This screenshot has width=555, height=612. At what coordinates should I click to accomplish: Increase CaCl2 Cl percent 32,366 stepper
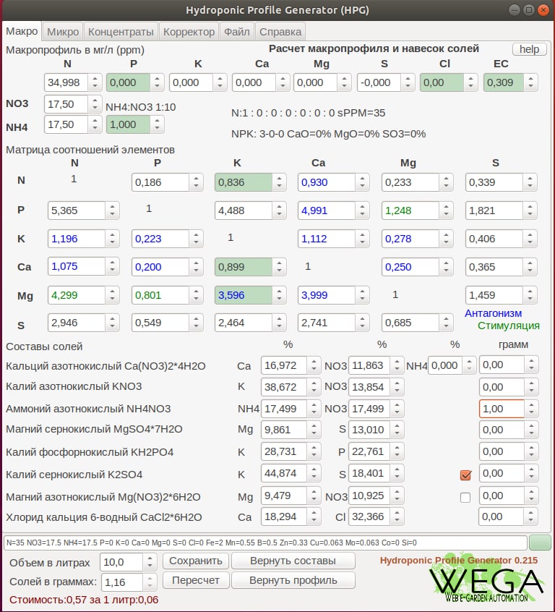pyautogui.click(x=397, y=513)
